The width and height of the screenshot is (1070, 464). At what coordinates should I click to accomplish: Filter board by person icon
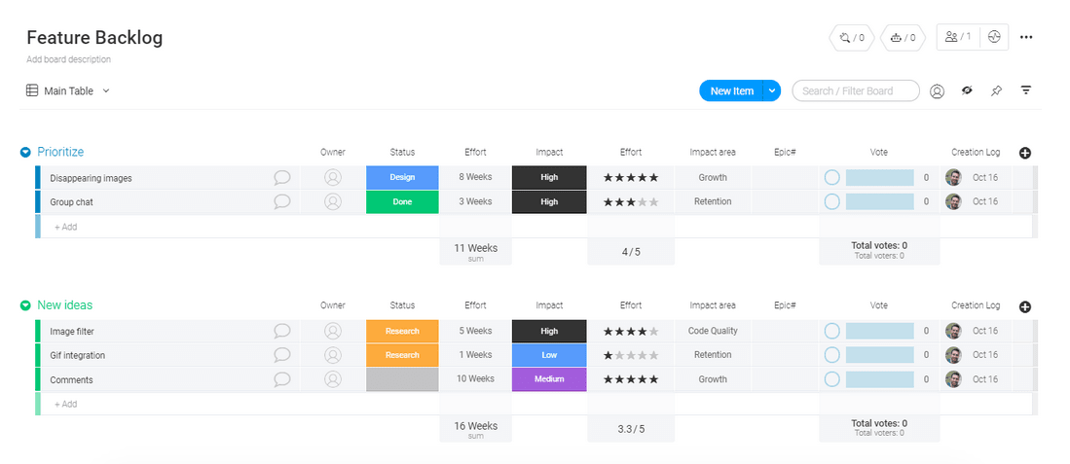tap(937, 90)
